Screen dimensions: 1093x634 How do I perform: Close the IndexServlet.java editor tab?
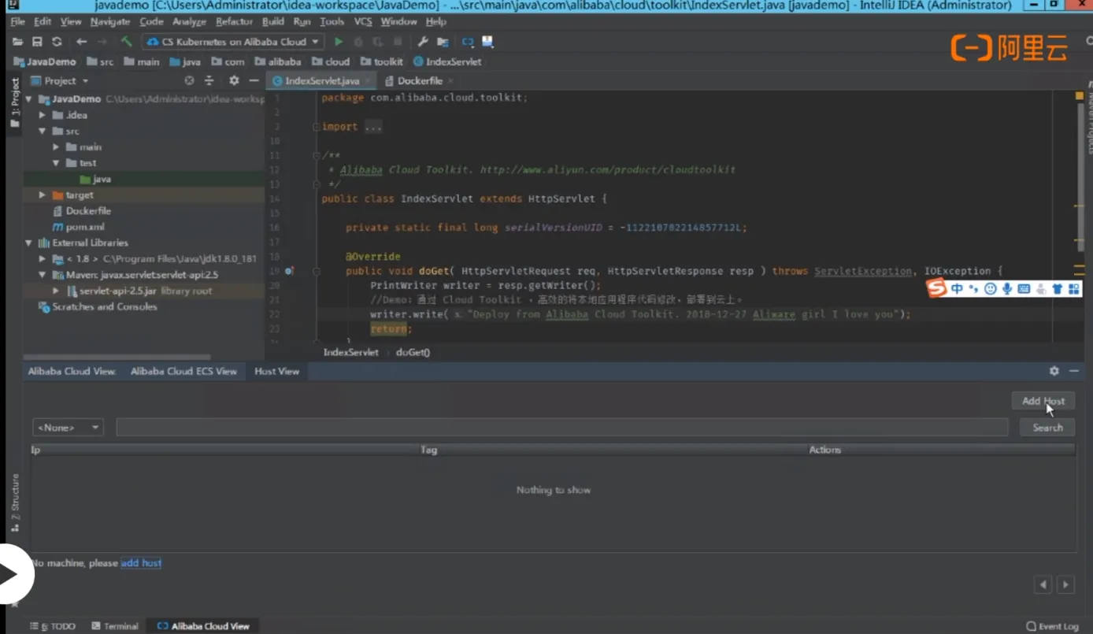(368, 81)
